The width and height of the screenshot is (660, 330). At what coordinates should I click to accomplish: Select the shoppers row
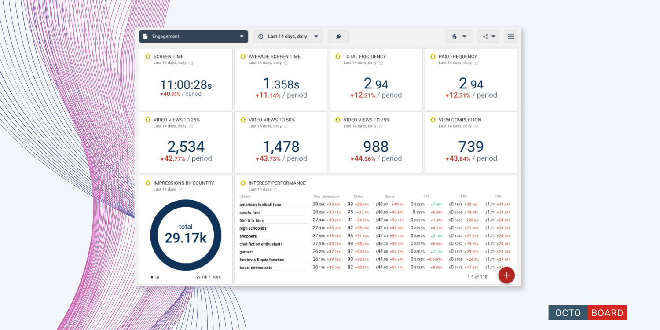[x=376, y=236]
